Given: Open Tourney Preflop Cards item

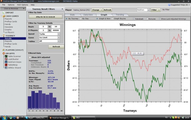Looking at the screenshot, I should click(x=11, y=44).
